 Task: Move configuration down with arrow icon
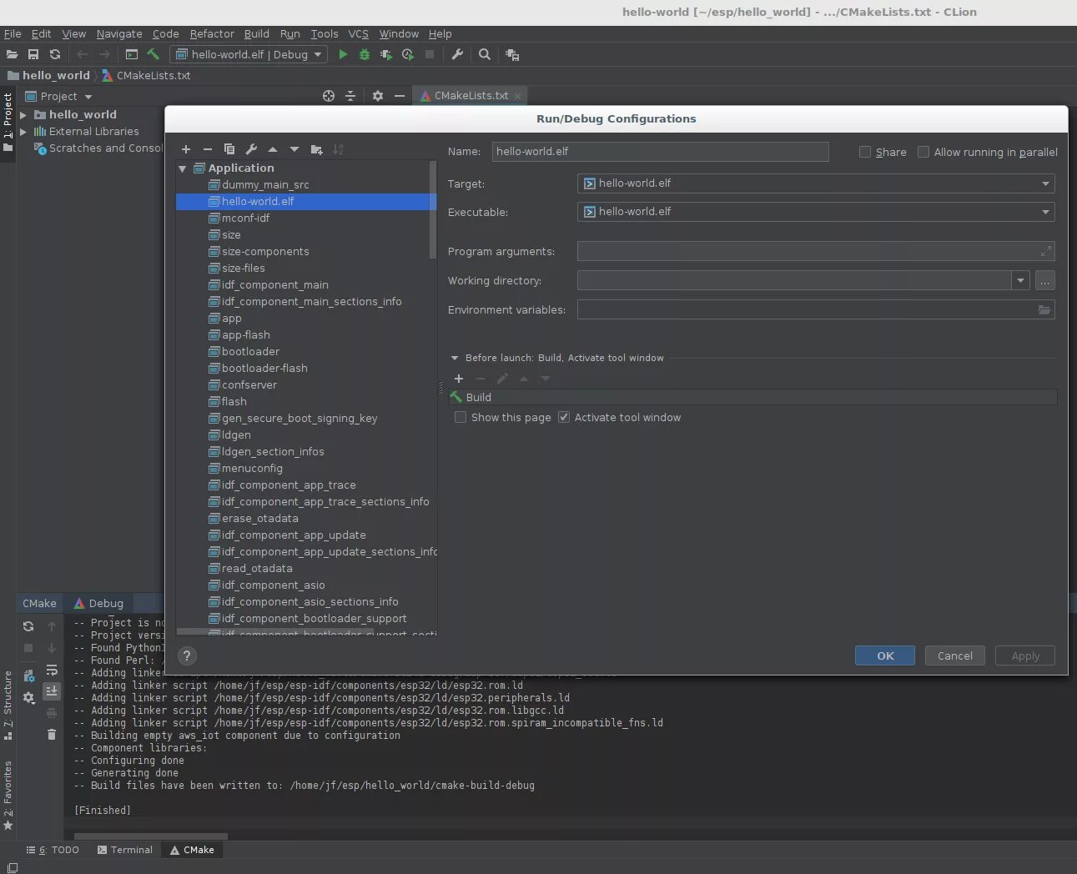point(294,149)
